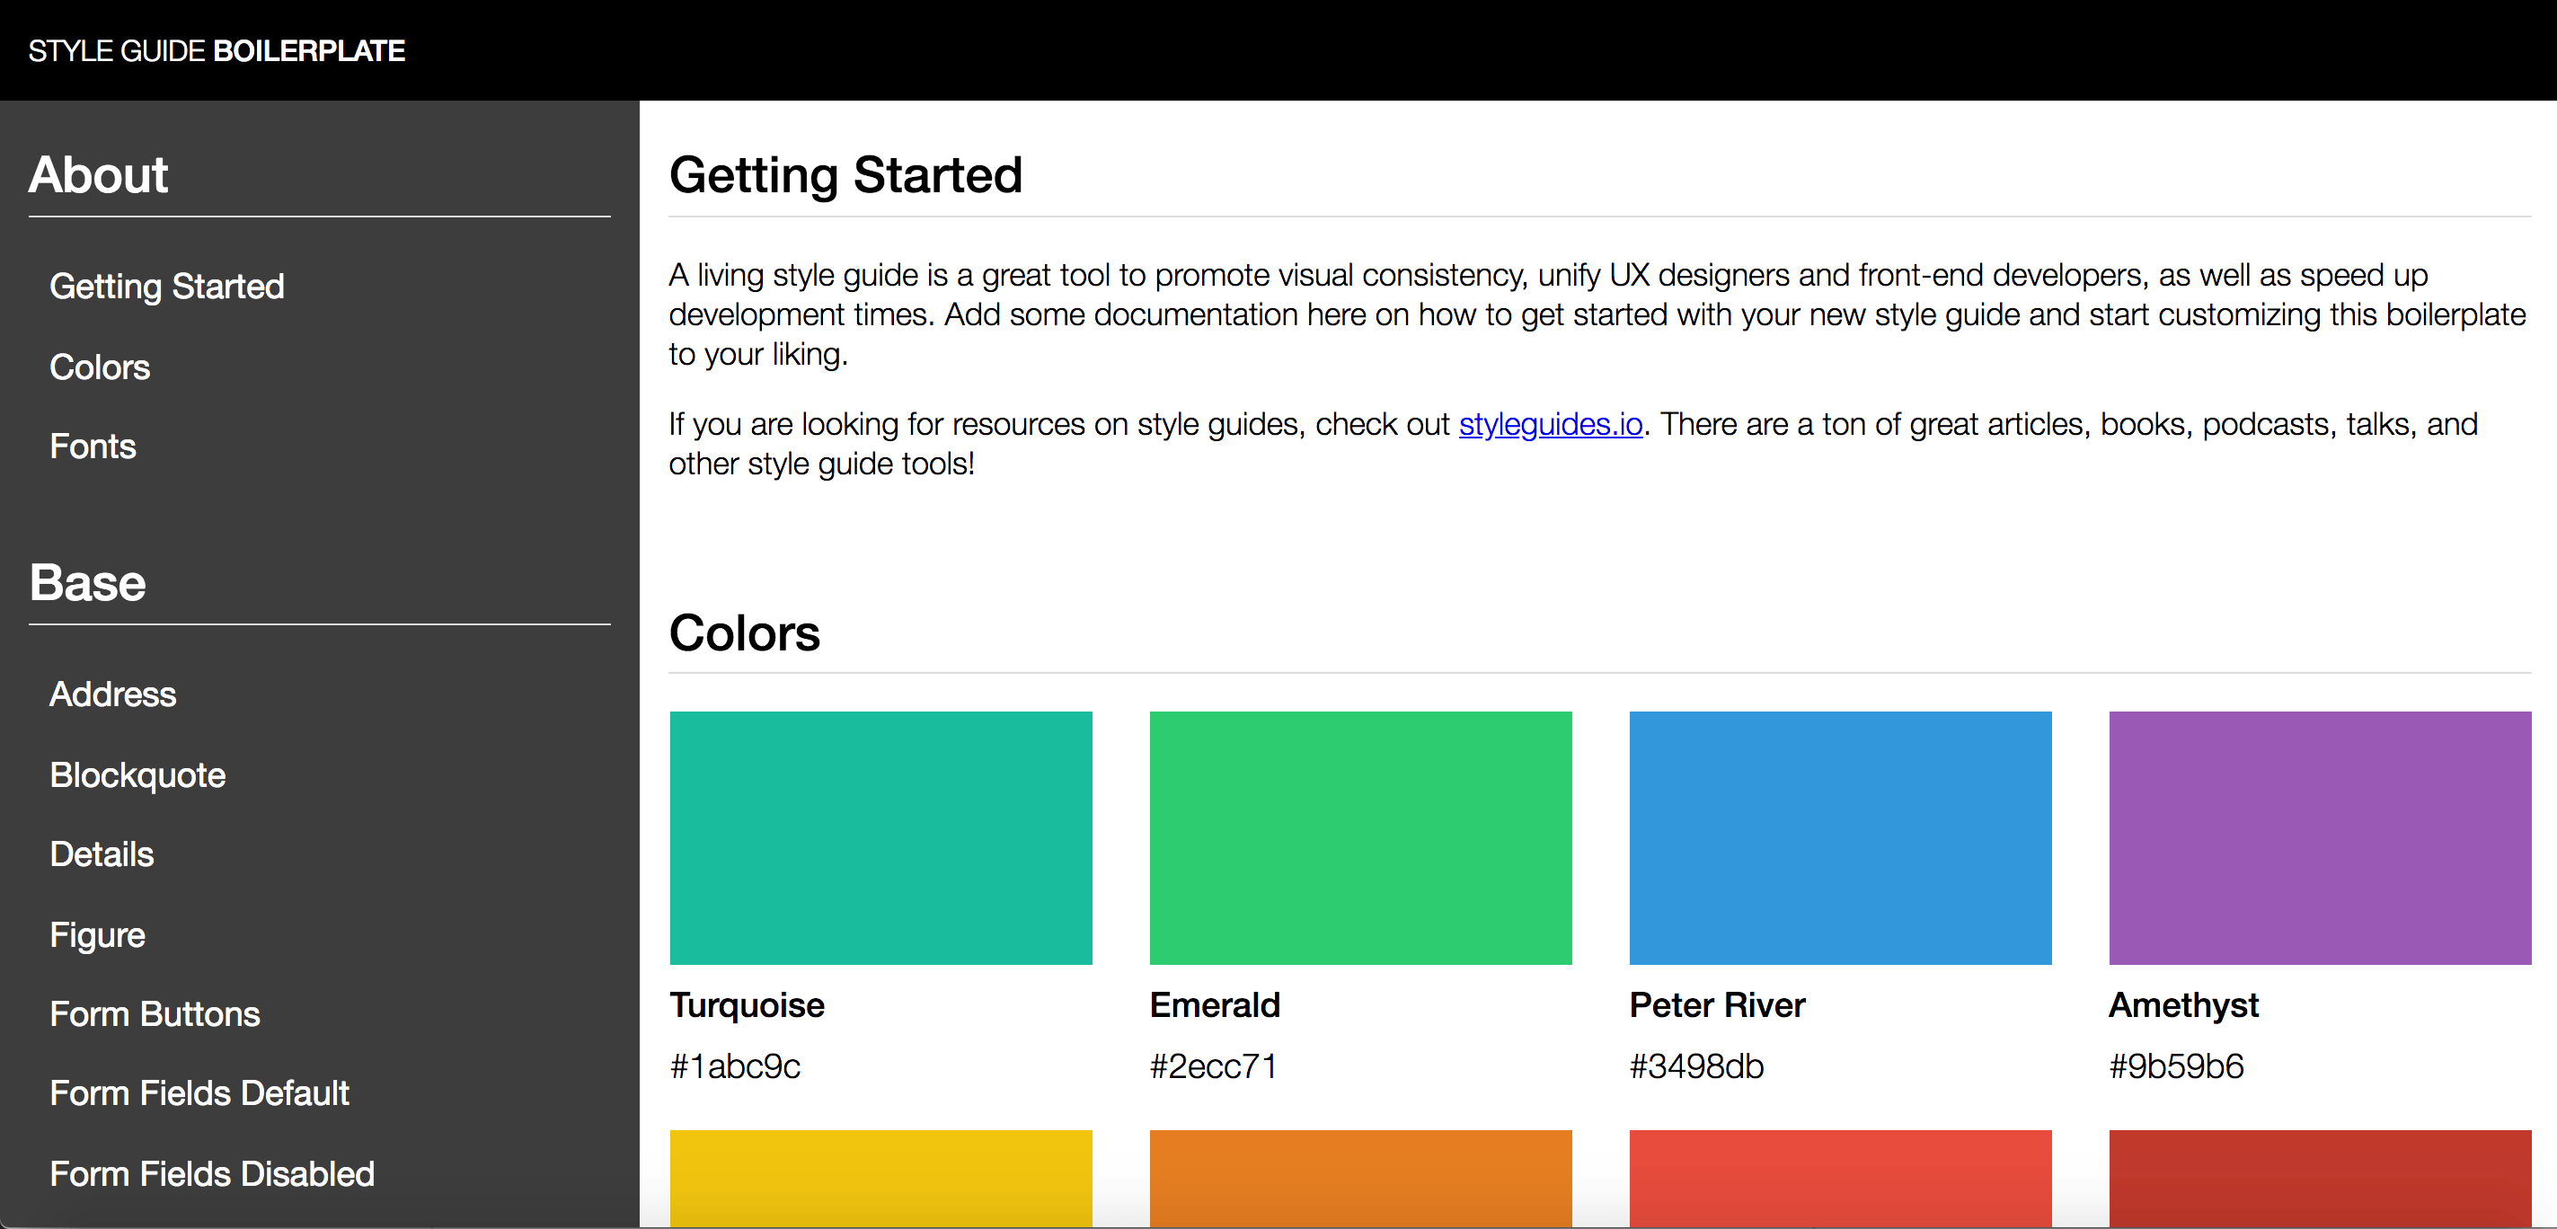Open the Getting Started sidebar link

click(167, 286)
